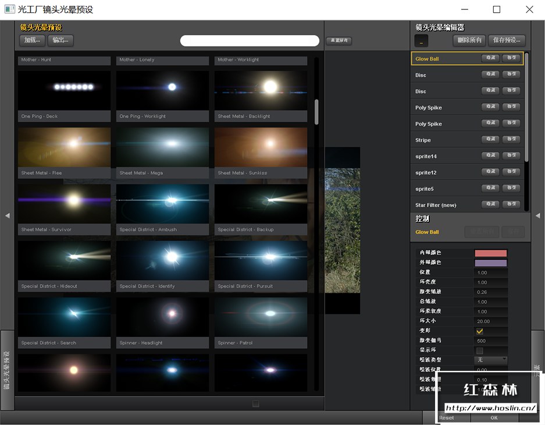The image size is (545, 425).
Task: Click the preset search input field
Action: (250, 41)
